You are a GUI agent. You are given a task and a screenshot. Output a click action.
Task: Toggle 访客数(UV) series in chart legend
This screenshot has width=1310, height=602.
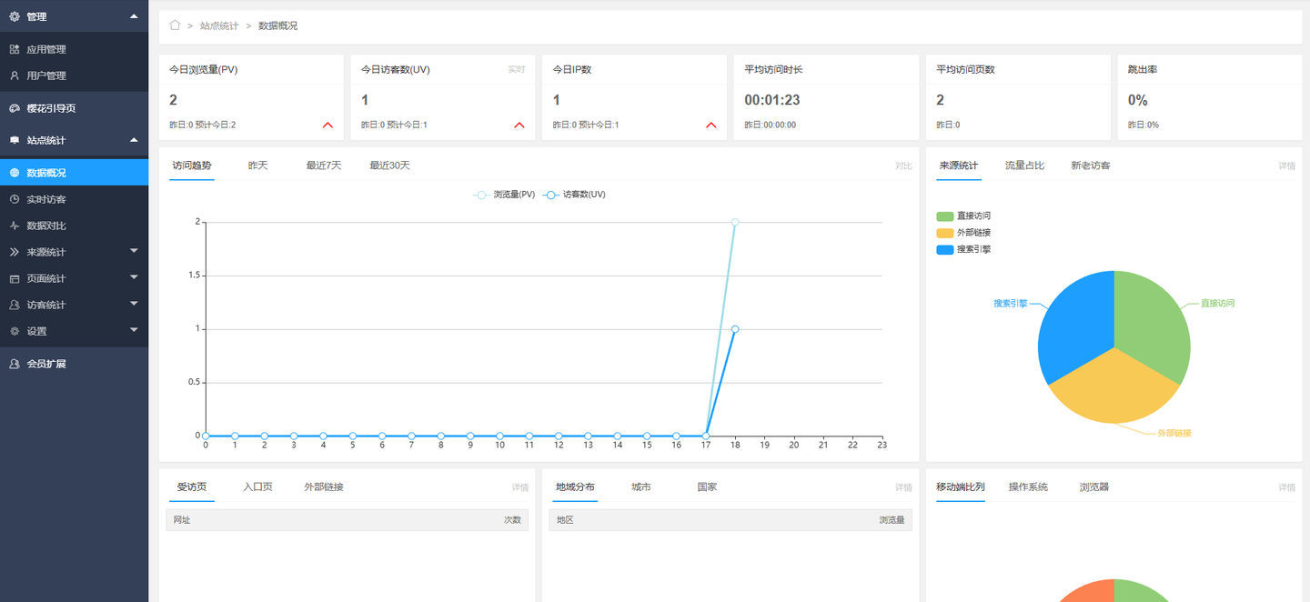pyautogui.click(x=574, y=195)
